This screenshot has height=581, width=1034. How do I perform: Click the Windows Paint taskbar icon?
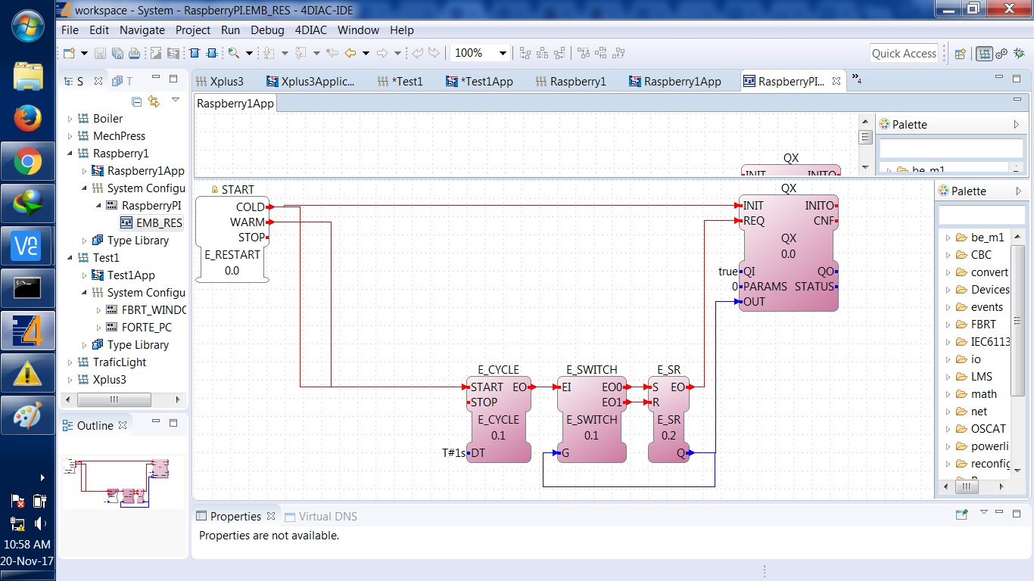[28, 415]
